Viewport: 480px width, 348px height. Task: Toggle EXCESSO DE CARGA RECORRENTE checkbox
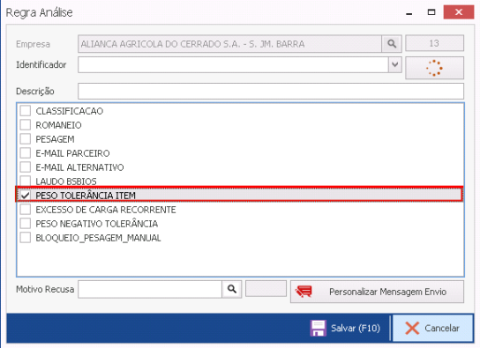click(26, 210)
